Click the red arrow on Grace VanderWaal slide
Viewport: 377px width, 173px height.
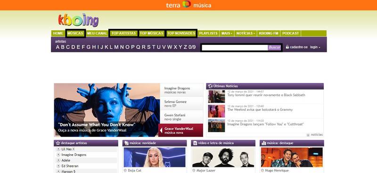click(x=161, y=131)
